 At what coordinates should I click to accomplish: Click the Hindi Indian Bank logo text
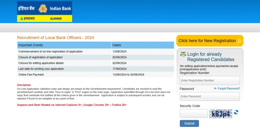27,8
